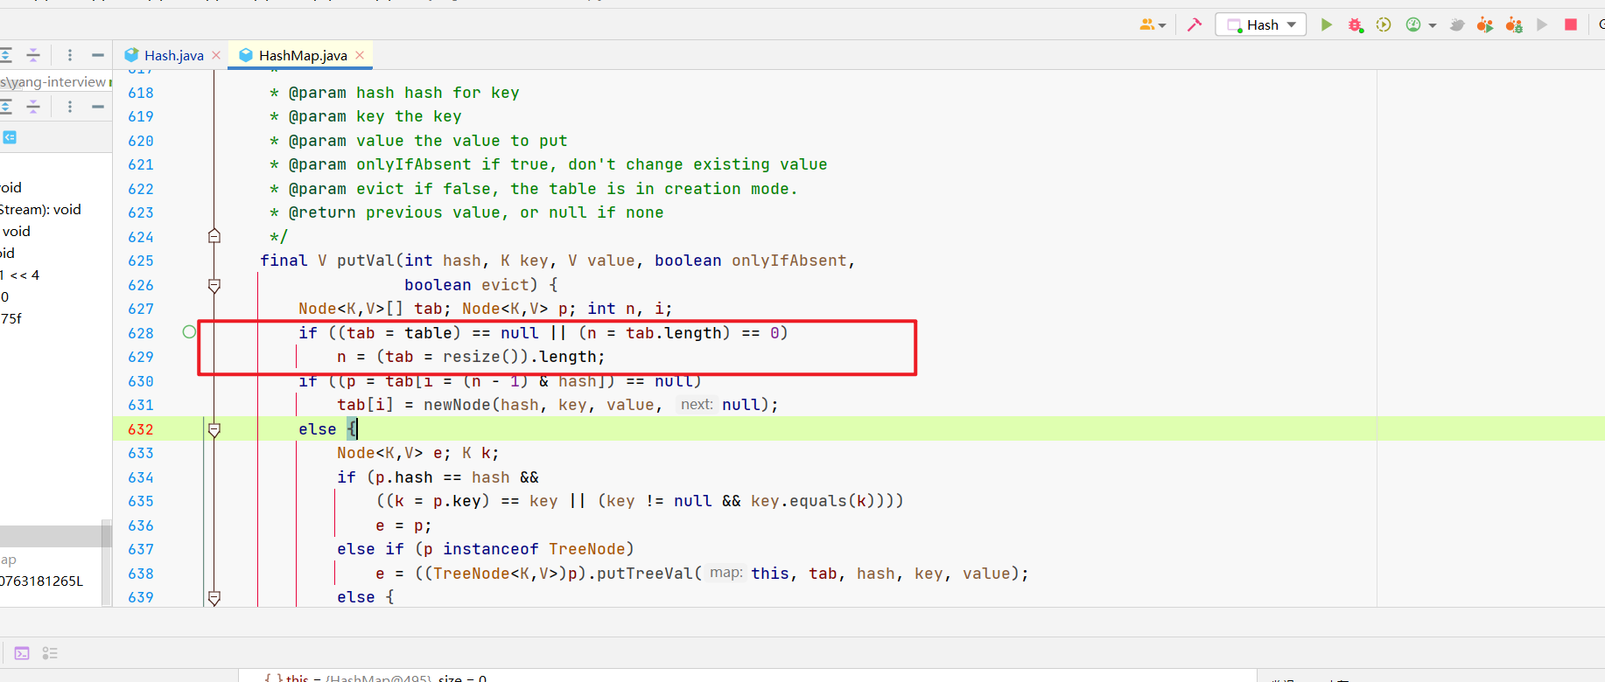Open the profiler dropdown arrow
Screen dimensions: 1605x682
pos(1433,25)
